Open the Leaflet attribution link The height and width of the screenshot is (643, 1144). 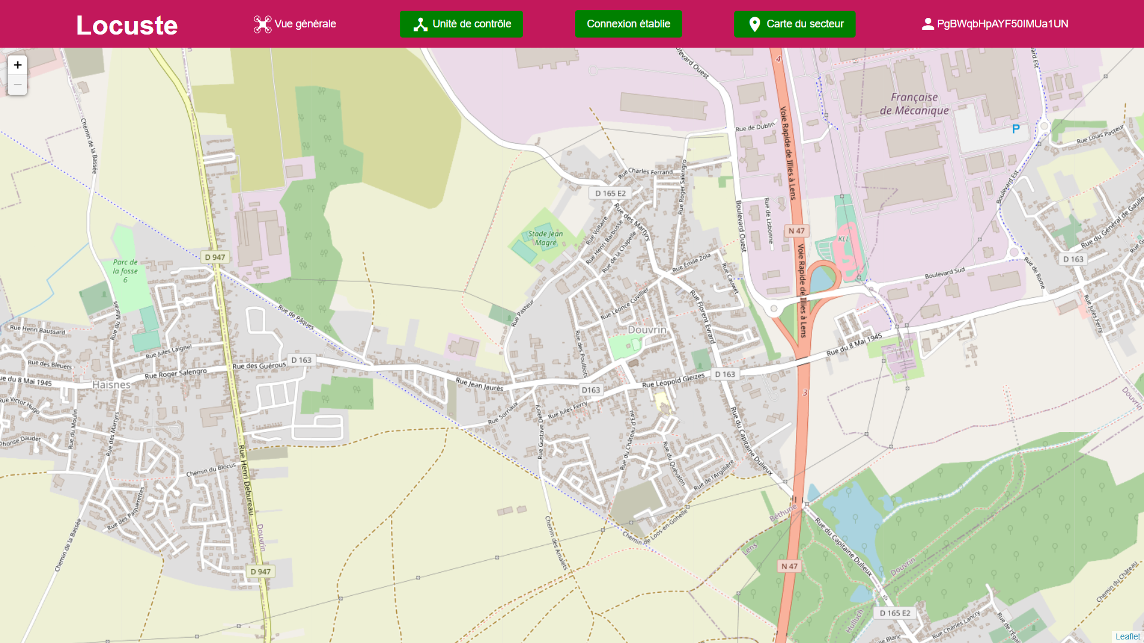1127,636
